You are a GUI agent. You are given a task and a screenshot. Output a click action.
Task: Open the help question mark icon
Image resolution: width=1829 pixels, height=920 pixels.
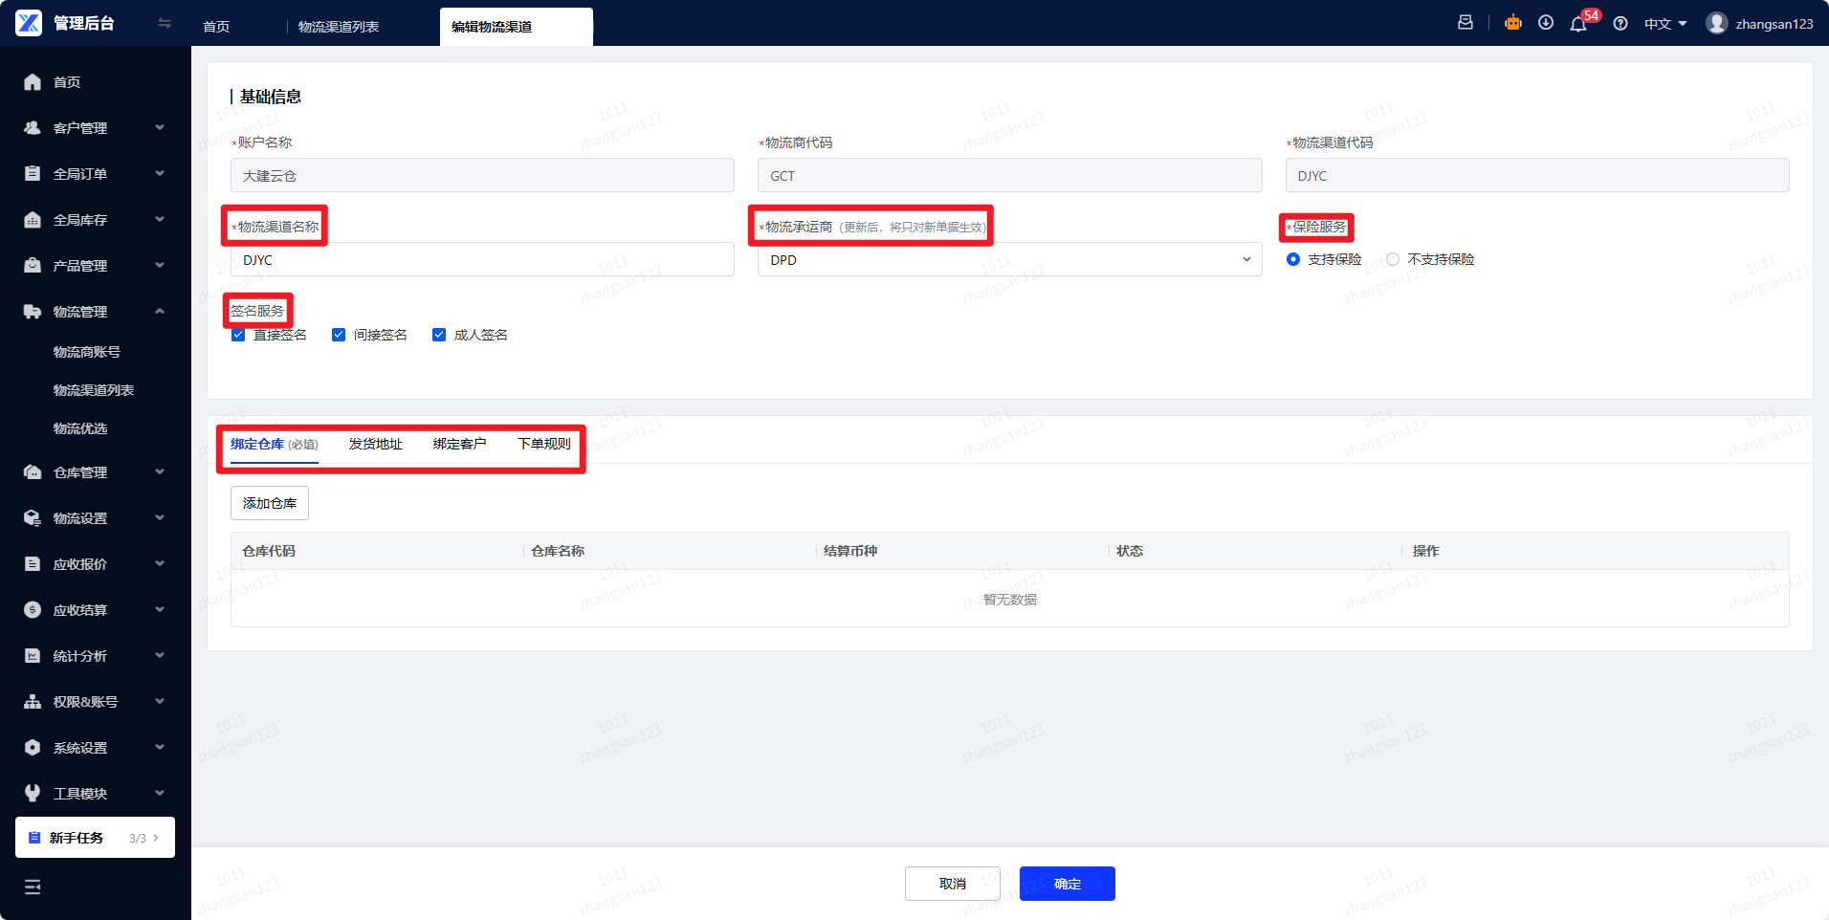point(1620,24)
